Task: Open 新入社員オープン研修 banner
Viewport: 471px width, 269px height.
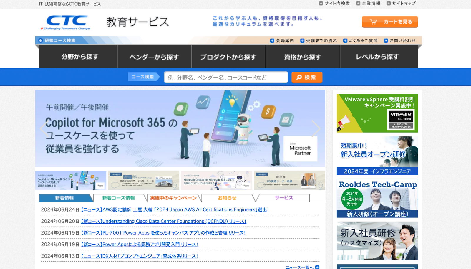Action: (377, 156)
